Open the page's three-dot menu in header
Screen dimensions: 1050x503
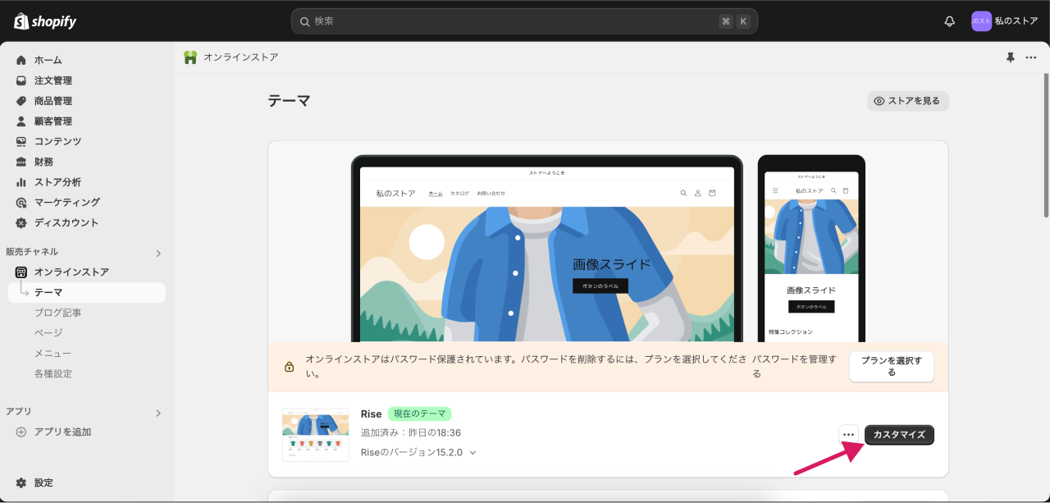point(1031,57)
